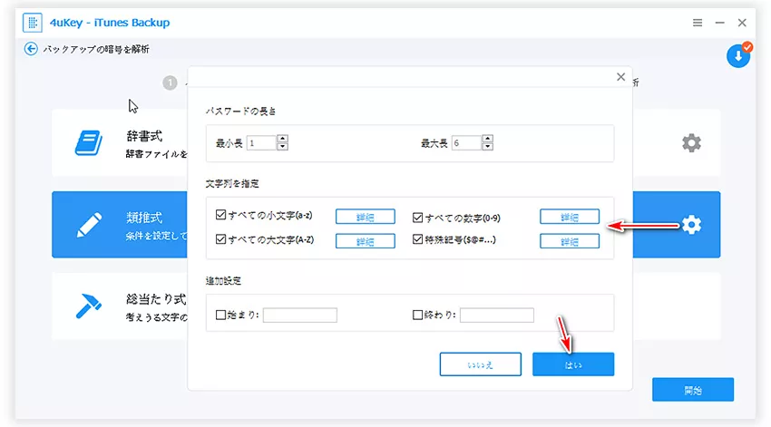
Task: Decrease 最大長 value with down arrow
Action: click(488, 147)
